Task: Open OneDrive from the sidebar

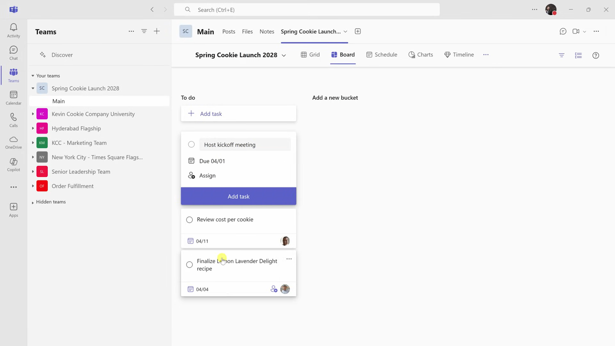Action: tap(13, 142)
